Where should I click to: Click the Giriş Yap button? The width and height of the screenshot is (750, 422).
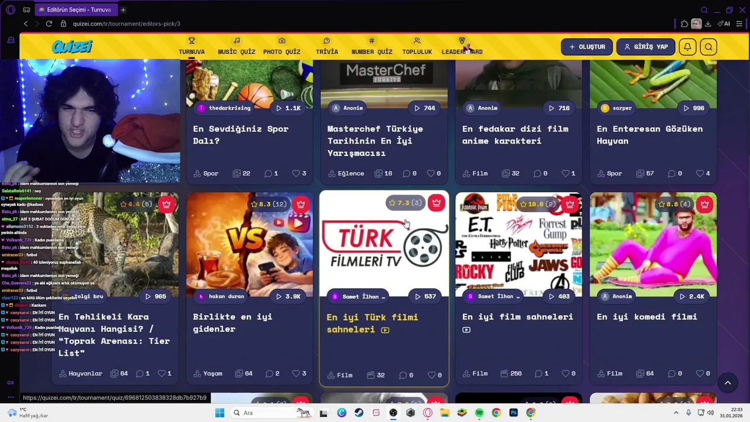coord(646,47)
